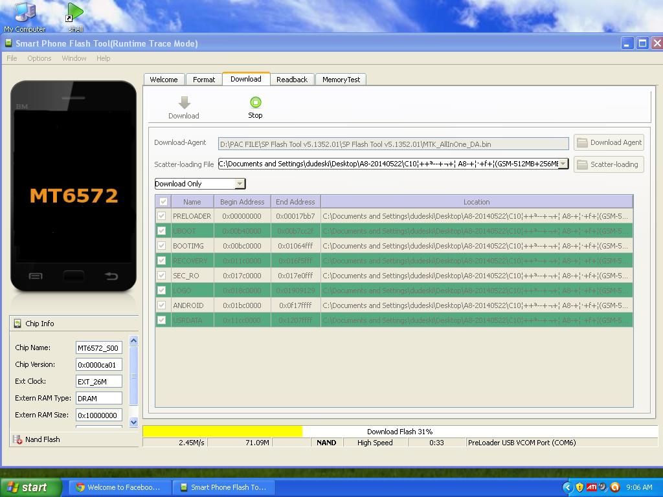This screenshot has width=663, height=497.
Task: Open the Windows start button
Action: (31, 487)
